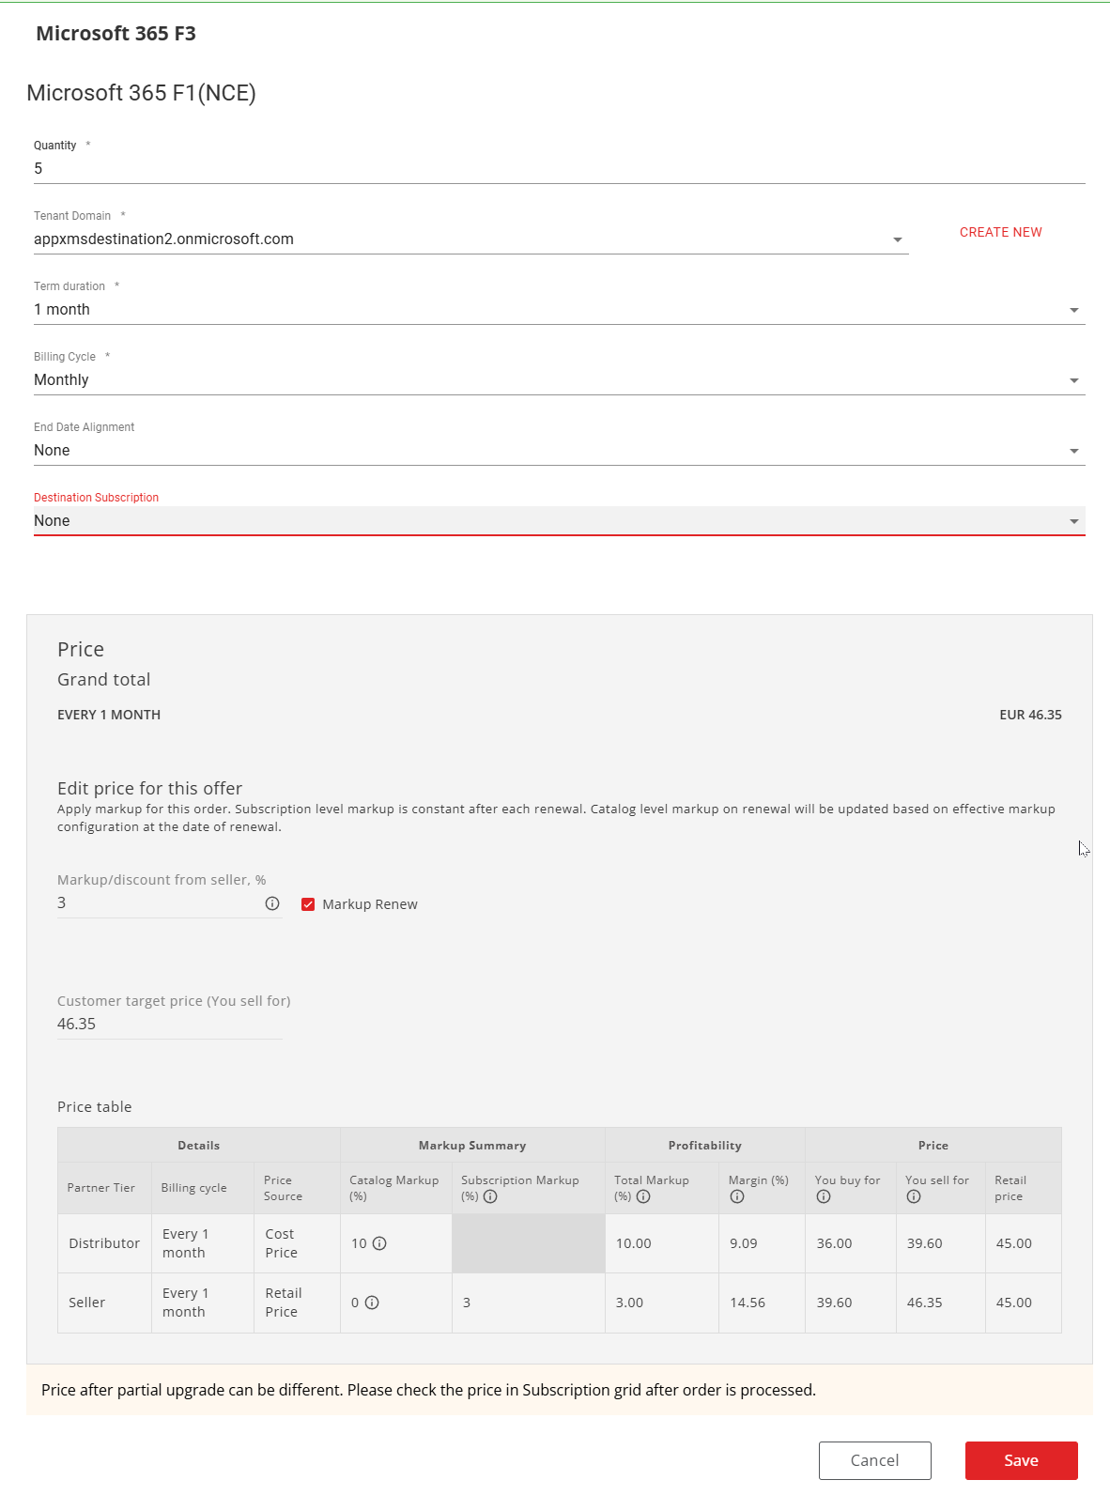This screenshot has height=1511, width=1110.
Task: Open the Billing Cycle dropdown
Action: tap(559, 380)
